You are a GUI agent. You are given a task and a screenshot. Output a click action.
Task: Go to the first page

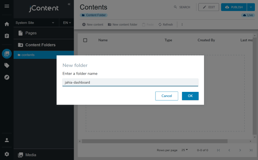[218, 150]
